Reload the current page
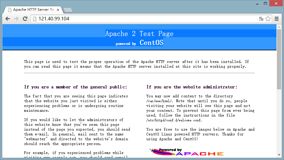Image resolution: width=284 pixels, height=160 pixels. point(25,19)
